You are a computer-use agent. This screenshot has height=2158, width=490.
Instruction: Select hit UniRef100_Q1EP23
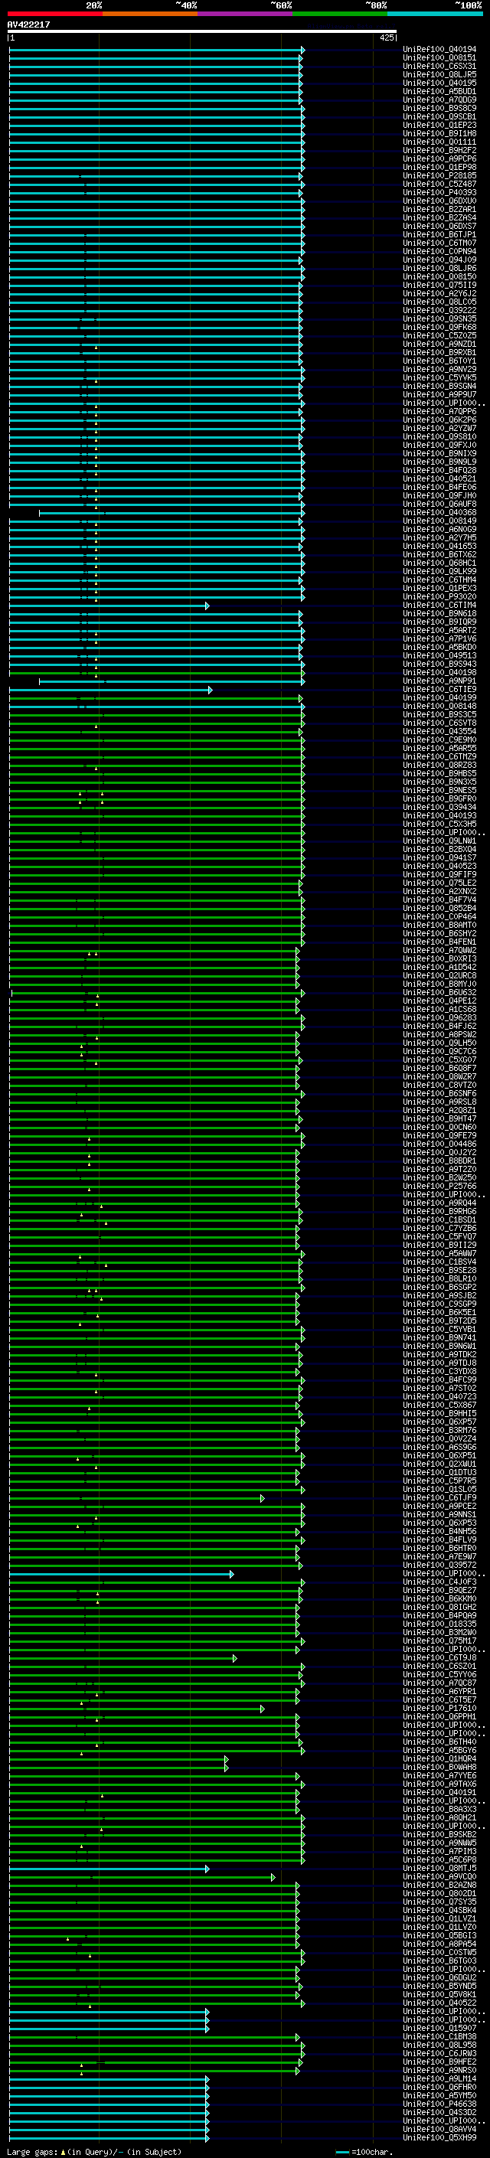439,125
